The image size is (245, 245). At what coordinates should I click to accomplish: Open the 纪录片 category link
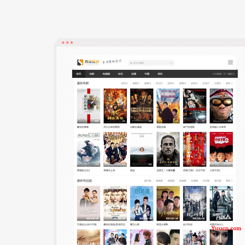206,83
